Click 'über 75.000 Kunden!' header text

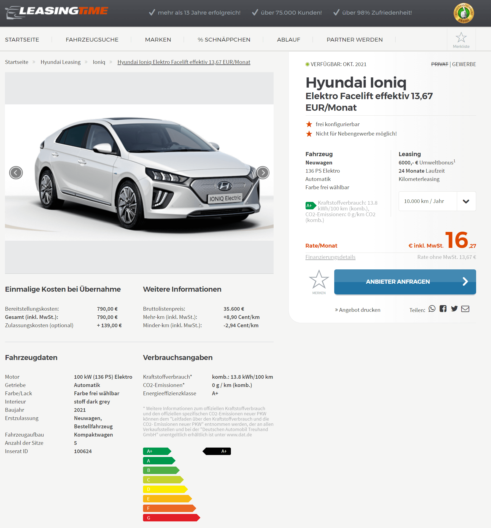(x=291, y=13)
